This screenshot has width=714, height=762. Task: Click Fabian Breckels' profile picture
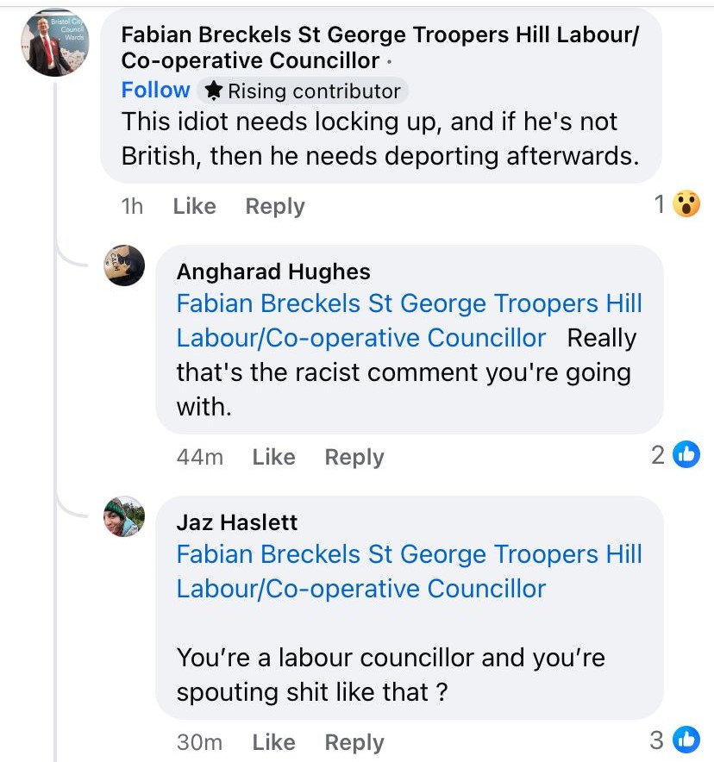[54, 44]
